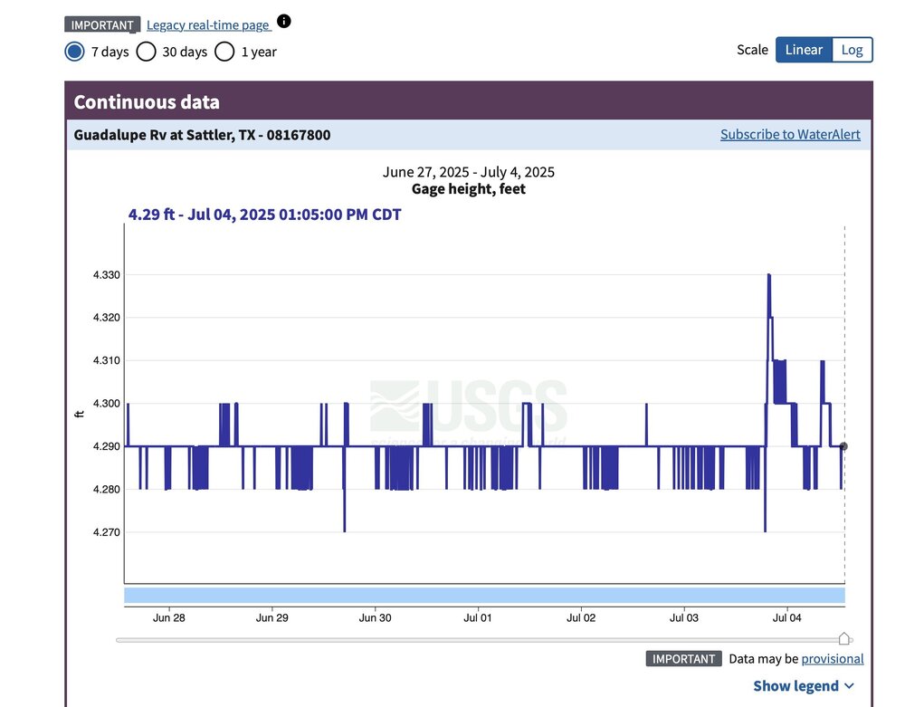Click the IMPORTANT badge beside Data may be provisional

coord(683,659)
